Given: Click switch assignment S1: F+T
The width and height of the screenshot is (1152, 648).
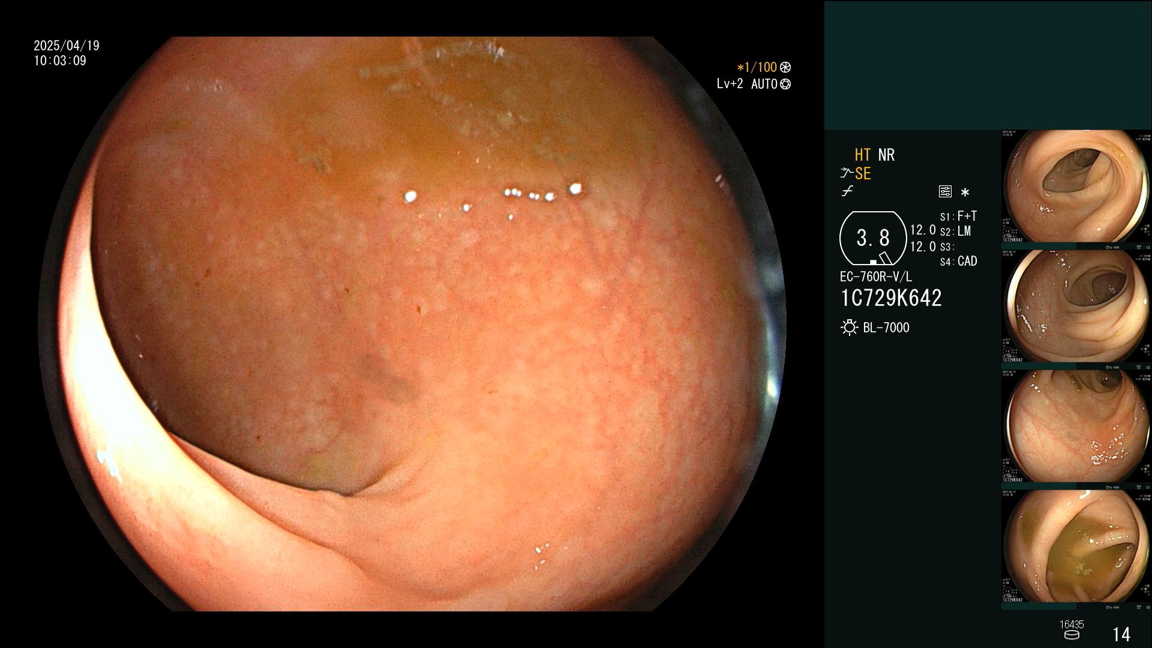Looking at the screenshot, I should (x=958, y=216).
